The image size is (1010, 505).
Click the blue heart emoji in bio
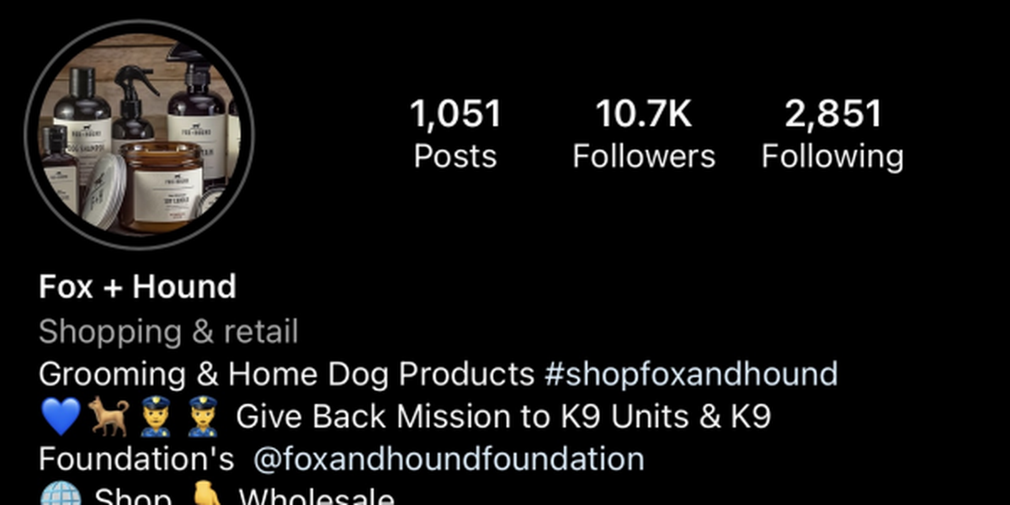[60, 417]
